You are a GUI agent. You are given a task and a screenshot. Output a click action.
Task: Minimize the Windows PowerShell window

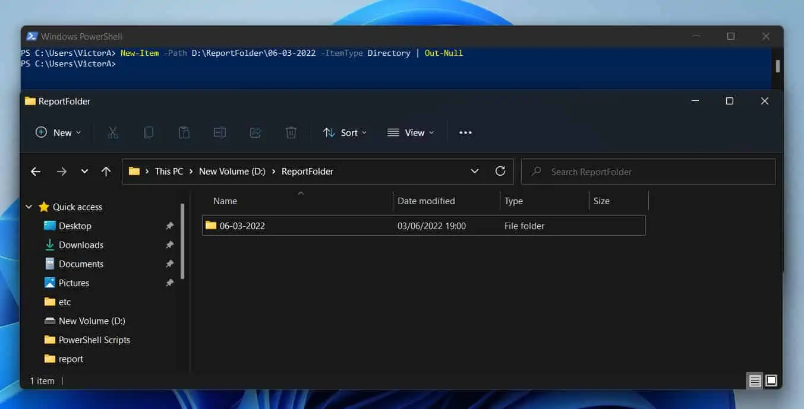tap(696, 36)
